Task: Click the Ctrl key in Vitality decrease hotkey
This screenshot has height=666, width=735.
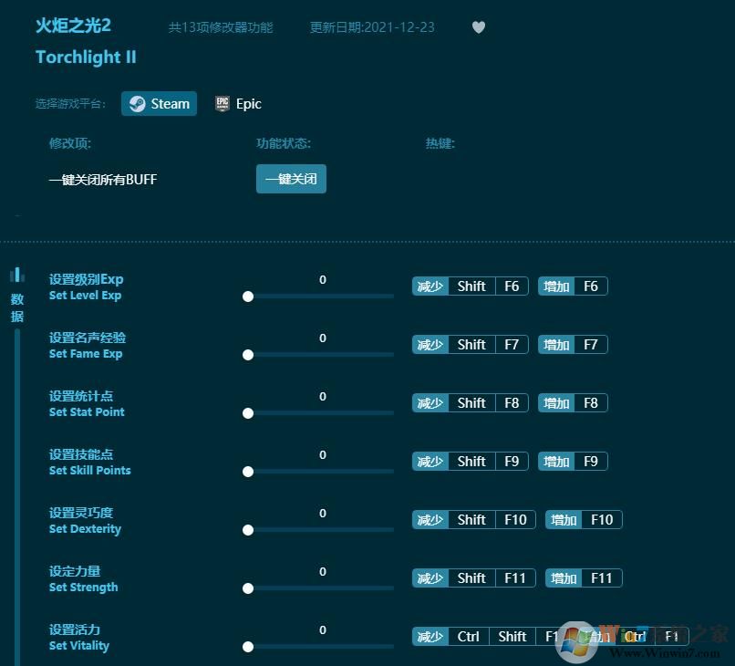Action: pyautogui.click(x=469, y=637)
